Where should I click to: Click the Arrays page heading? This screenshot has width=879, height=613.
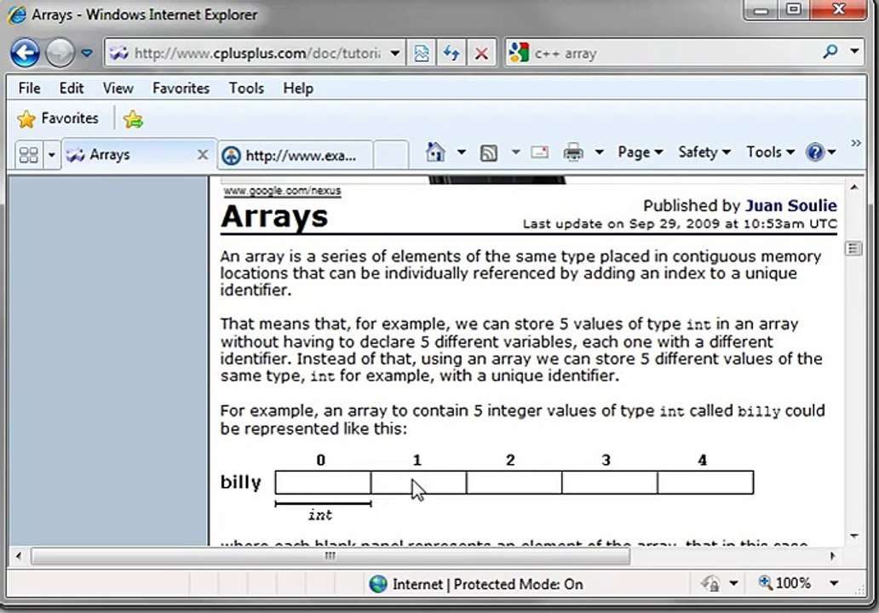(274, 217)
